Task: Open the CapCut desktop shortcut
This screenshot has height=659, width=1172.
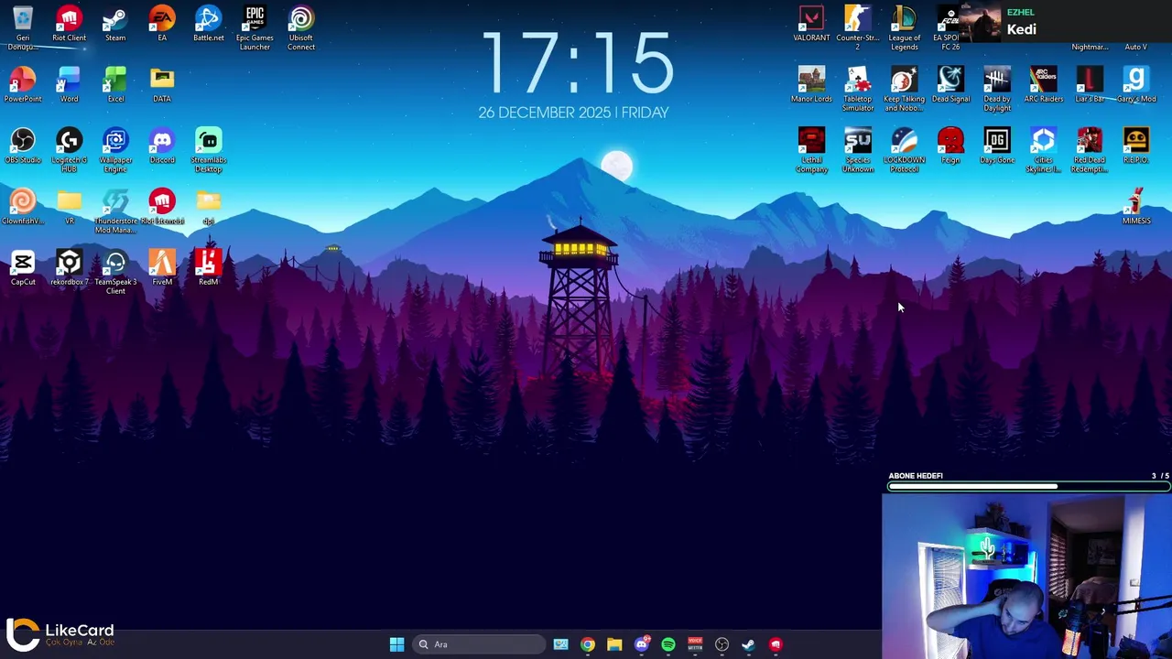Action: [x=23, y=268]
